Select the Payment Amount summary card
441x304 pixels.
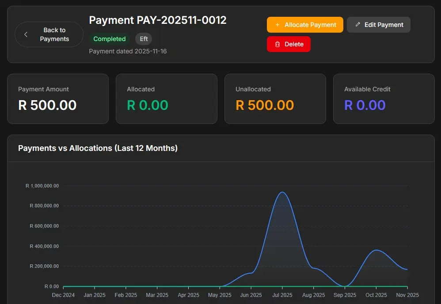(x=58, y=98)
